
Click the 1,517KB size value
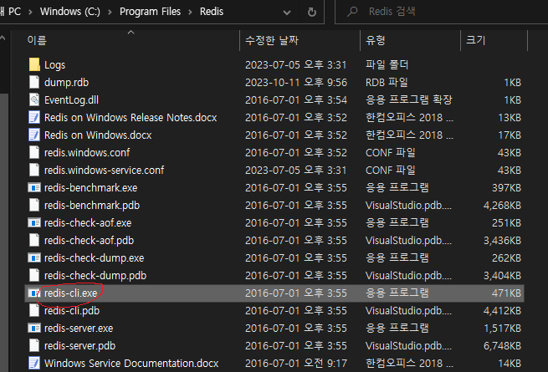[502, 328]
